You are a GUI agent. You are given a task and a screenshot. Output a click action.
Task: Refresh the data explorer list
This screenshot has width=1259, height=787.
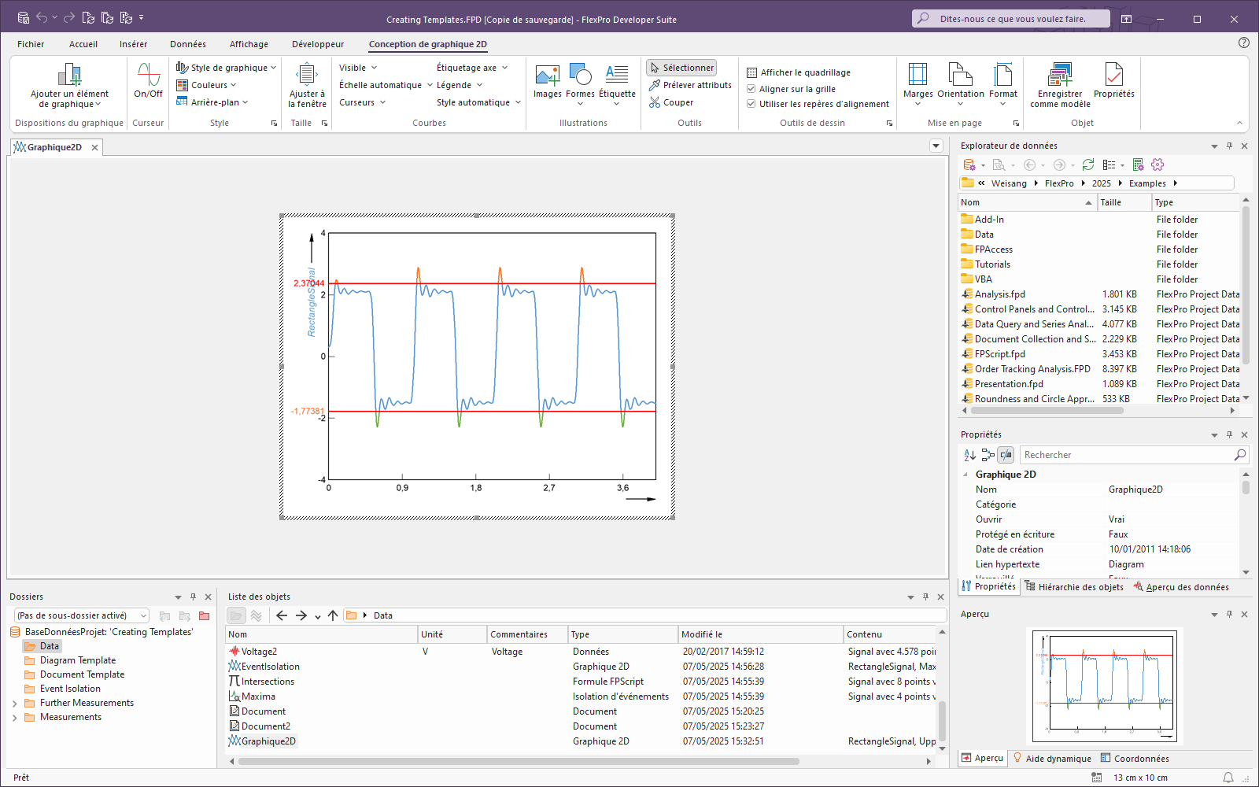tap(1088, 164)
